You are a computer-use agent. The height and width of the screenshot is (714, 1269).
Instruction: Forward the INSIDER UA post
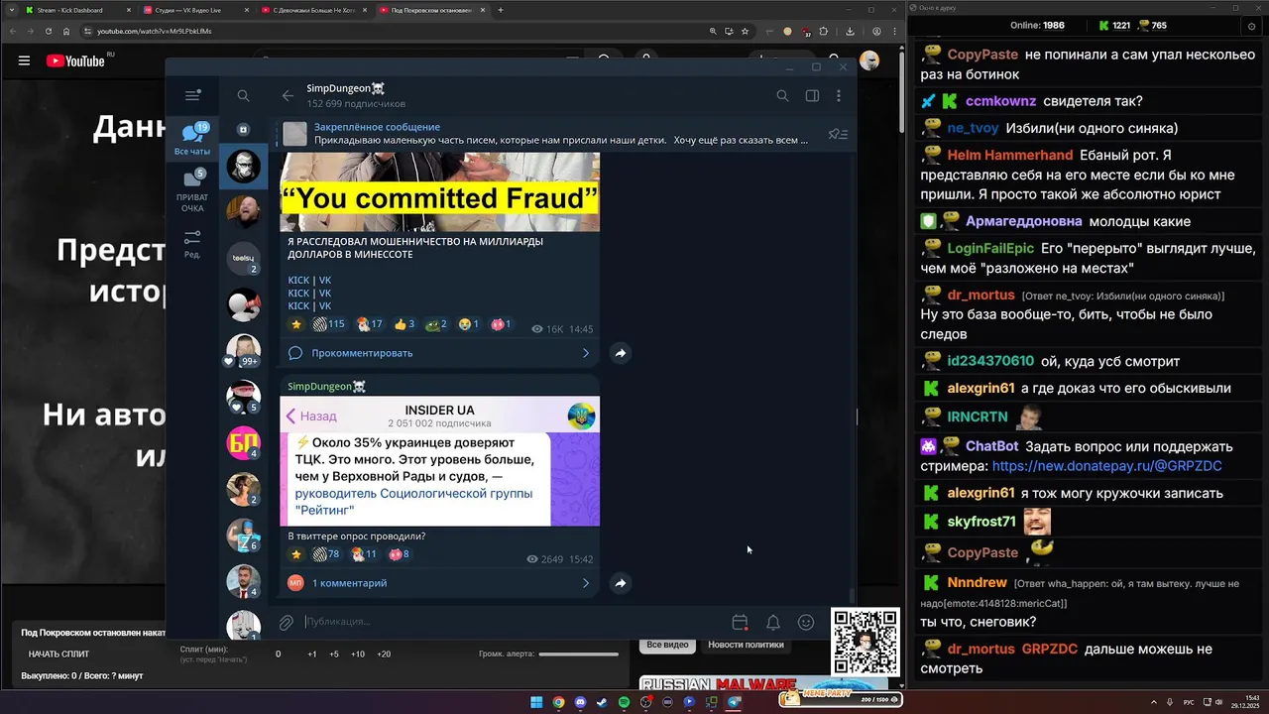point(620,583)
